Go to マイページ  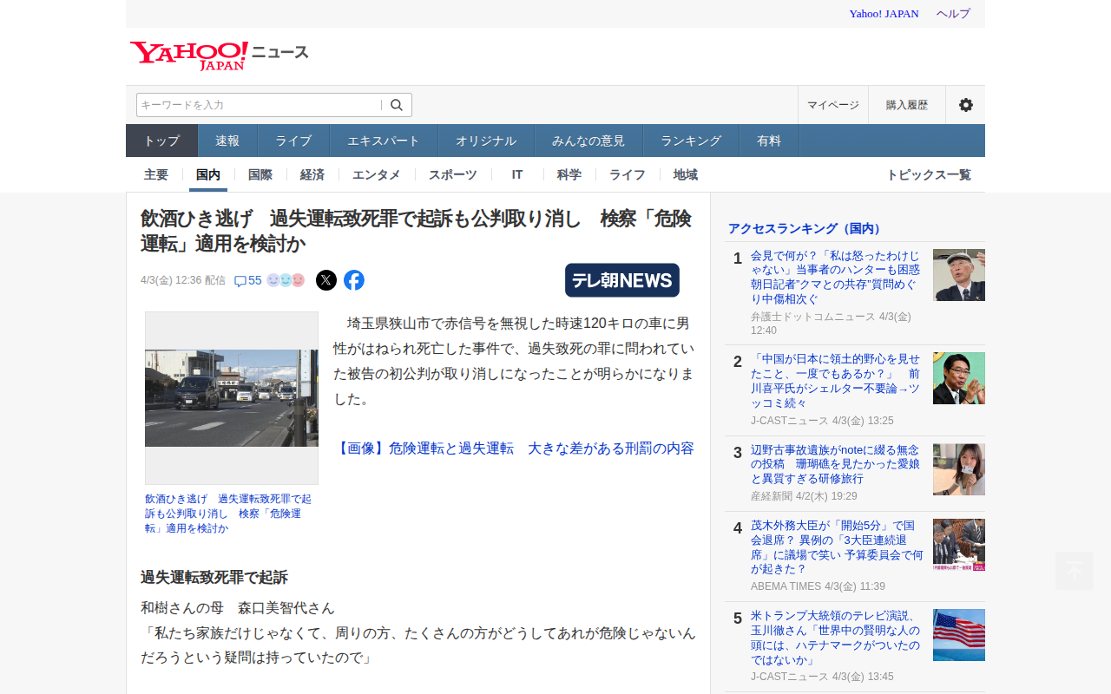click(833, 105)
